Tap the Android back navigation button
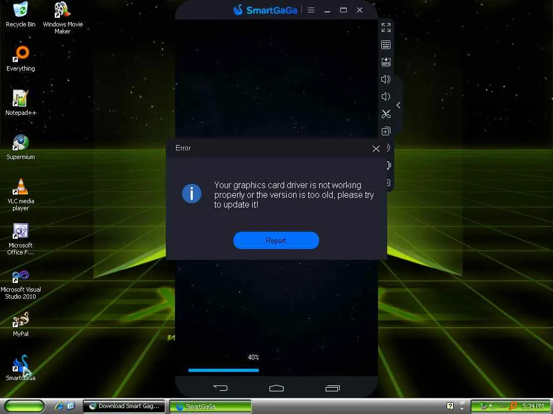The height and width of the screenshot is (414, 553). tap(220, 388)
